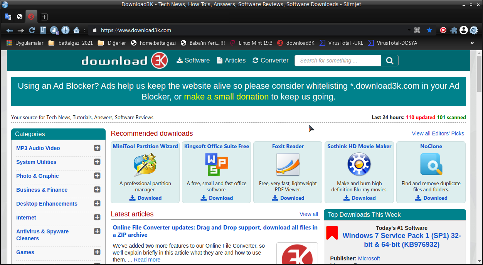The height and width of the screenshot is (265, 483).
Task: Open the address bar dropdown arrow
Action: click(409, 30)
